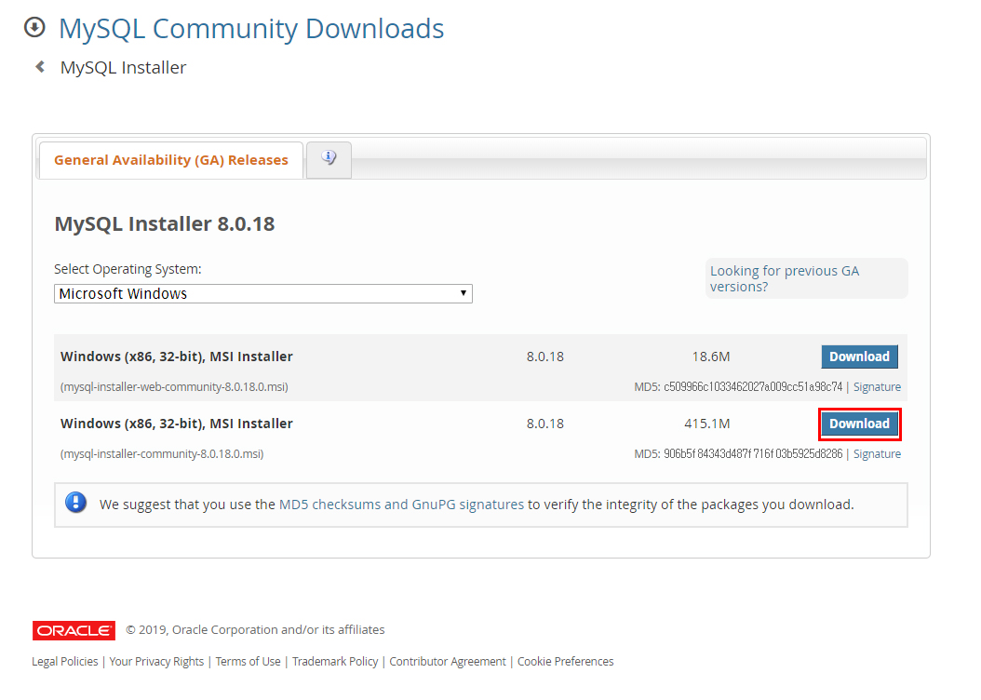Click the Select Operating System label
This screenshot has width=981, height=700.
(128, 269)
